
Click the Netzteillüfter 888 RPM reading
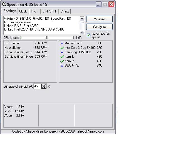click(26, 48)
